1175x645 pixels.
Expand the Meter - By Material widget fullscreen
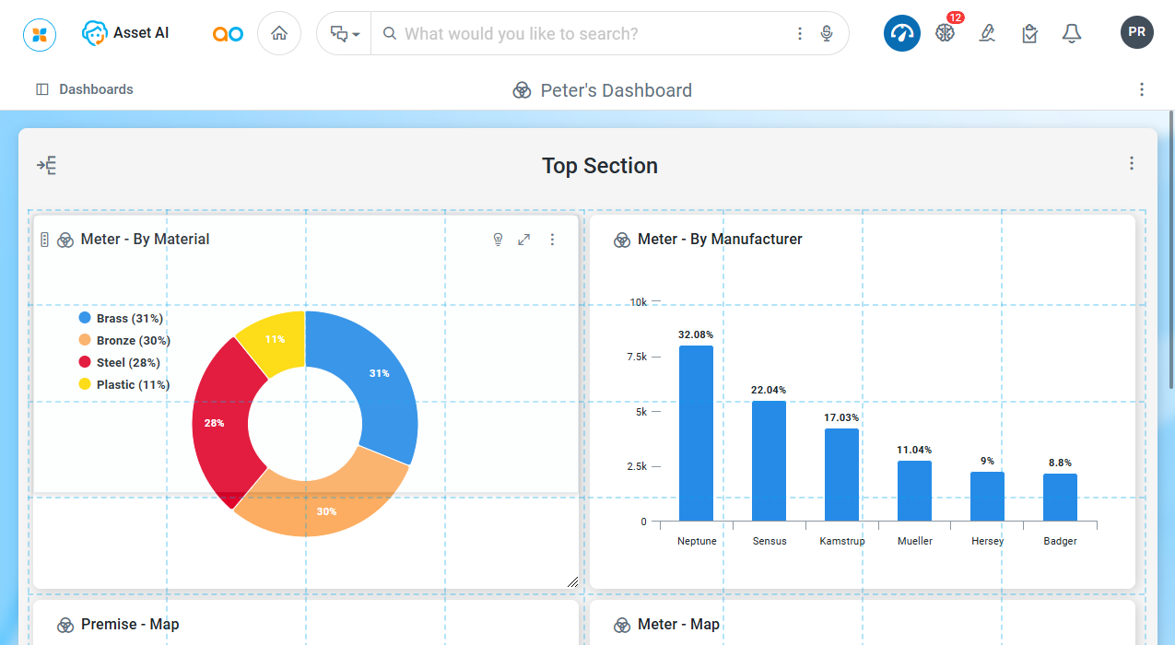coord(524,240)
